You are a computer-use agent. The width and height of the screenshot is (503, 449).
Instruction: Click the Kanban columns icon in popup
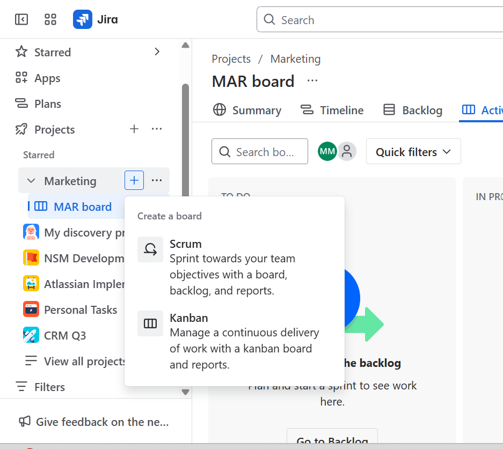coord(150,323)
